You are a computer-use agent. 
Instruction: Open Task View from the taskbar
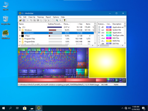click(x=17, y=108)
